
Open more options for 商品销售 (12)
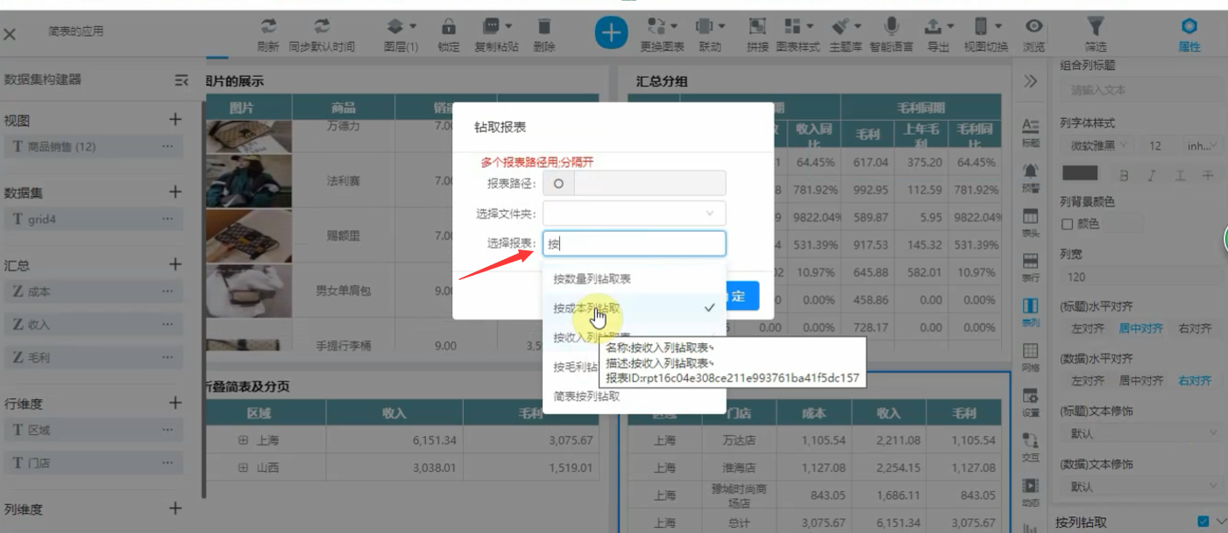click(x=167, y=146)
